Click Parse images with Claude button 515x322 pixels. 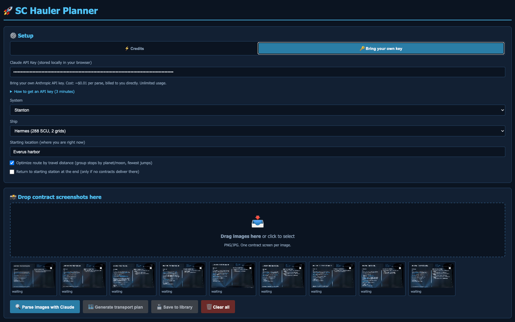pos(45,307)
